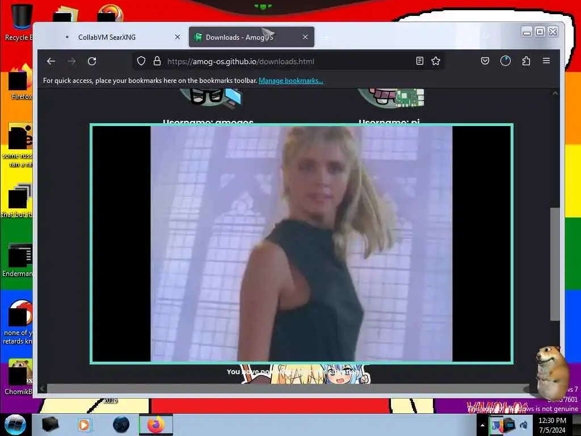Toggle Reader View in the address bar
The width and height of the screenshot is (581, 436).
(419, 61)
